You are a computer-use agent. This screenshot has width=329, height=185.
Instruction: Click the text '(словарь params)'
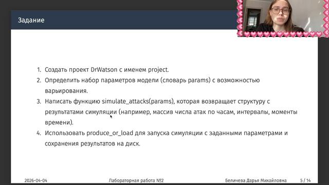coord(186,80)
